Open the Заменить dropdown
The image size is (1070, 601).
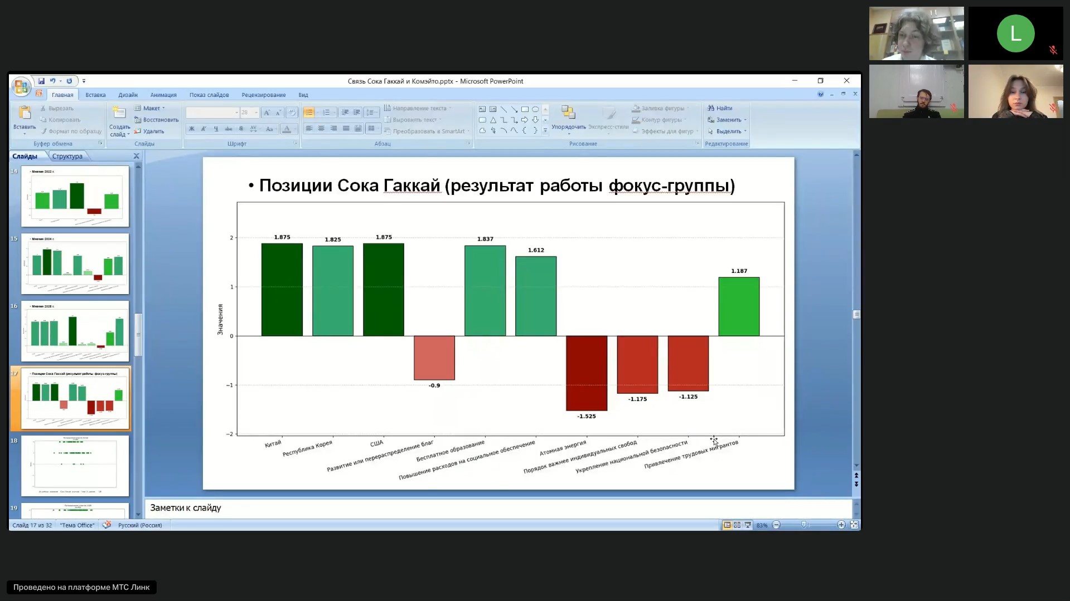click(x=727, y=120)
